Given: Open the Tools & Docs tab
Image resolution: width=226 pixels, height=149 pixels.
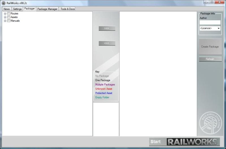Looking at the screenshot, I should tap(68, 9).
